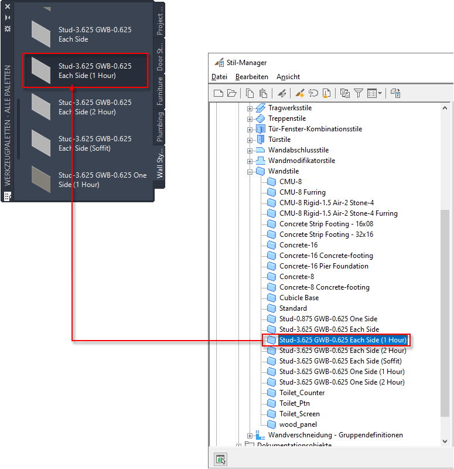Click the dashed-selection arrow toolbar icon
454x469 pixels.
(x=313, y=93)
